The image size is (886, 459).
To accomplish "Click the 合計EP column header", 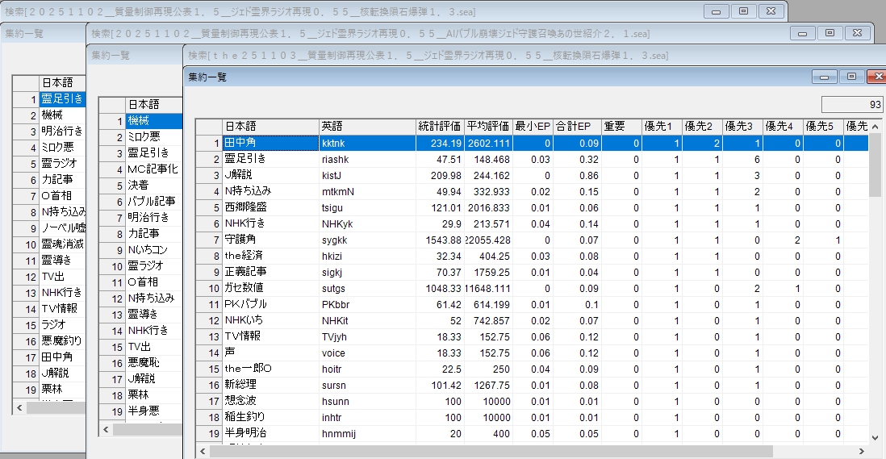I will [x=576, y=127].
